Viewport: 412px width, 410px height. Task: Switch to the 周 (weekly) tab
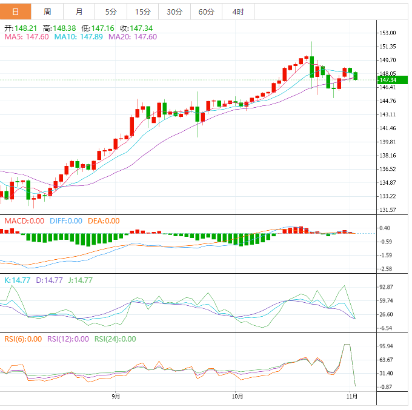(x=47, y=12)
